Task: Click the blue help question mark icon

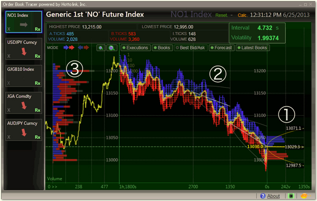Action: coord(262,196)
